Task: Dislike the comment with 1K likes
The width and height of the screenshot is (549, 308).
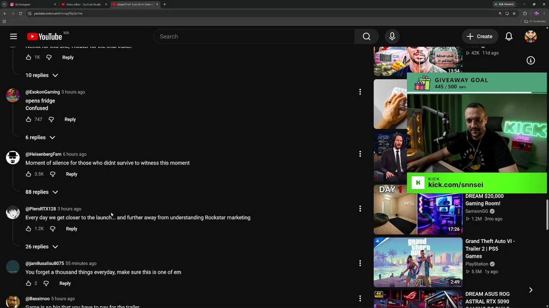Action: [x=49, y=57]
